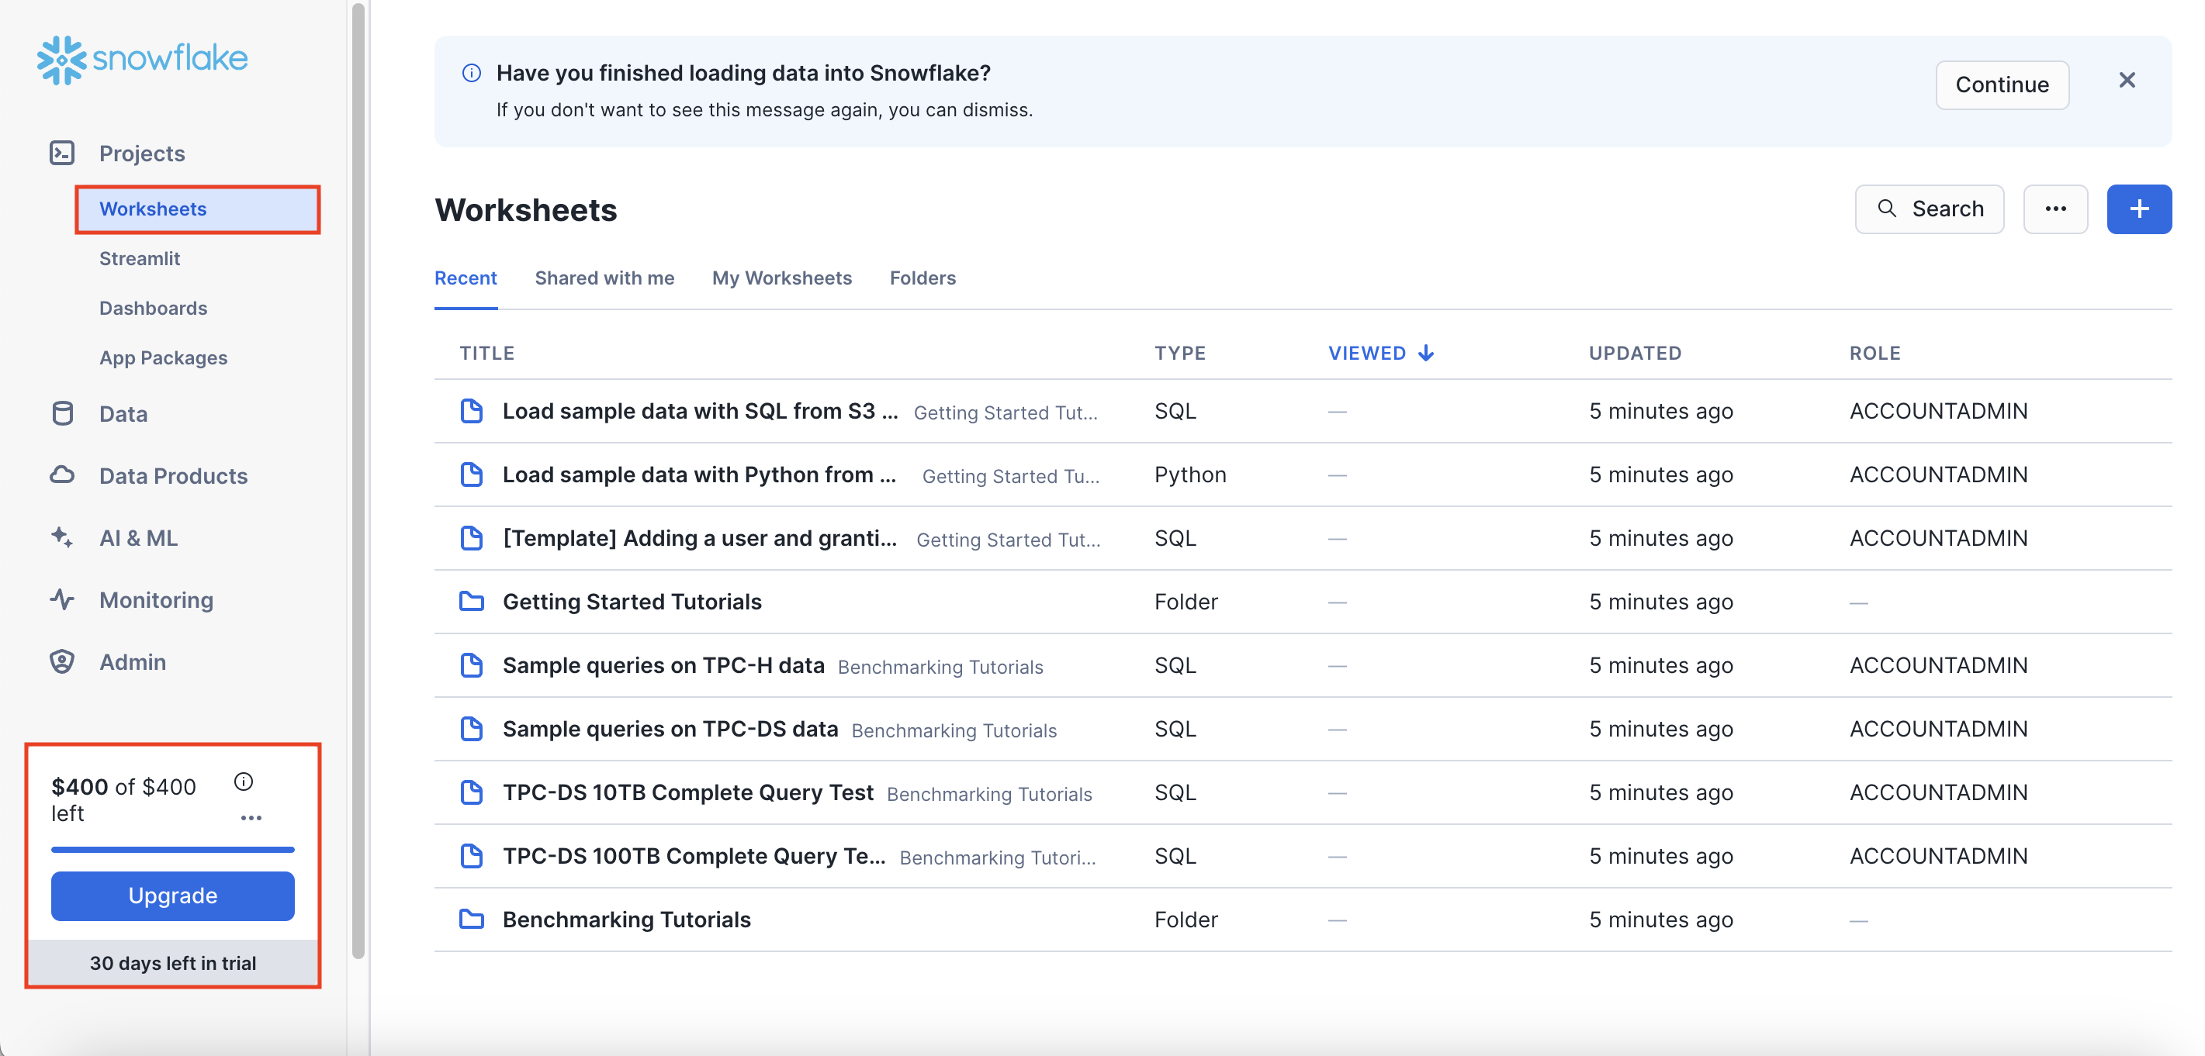Image resolution: width=2205 pixels, height=1056 pixels.
Task: Open the worksheets ellipsis options menu
Action: (2054, 209)
